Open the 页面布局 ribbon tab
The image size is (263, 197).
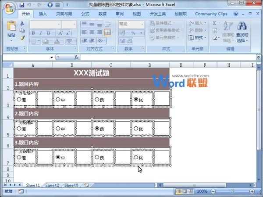64,14
